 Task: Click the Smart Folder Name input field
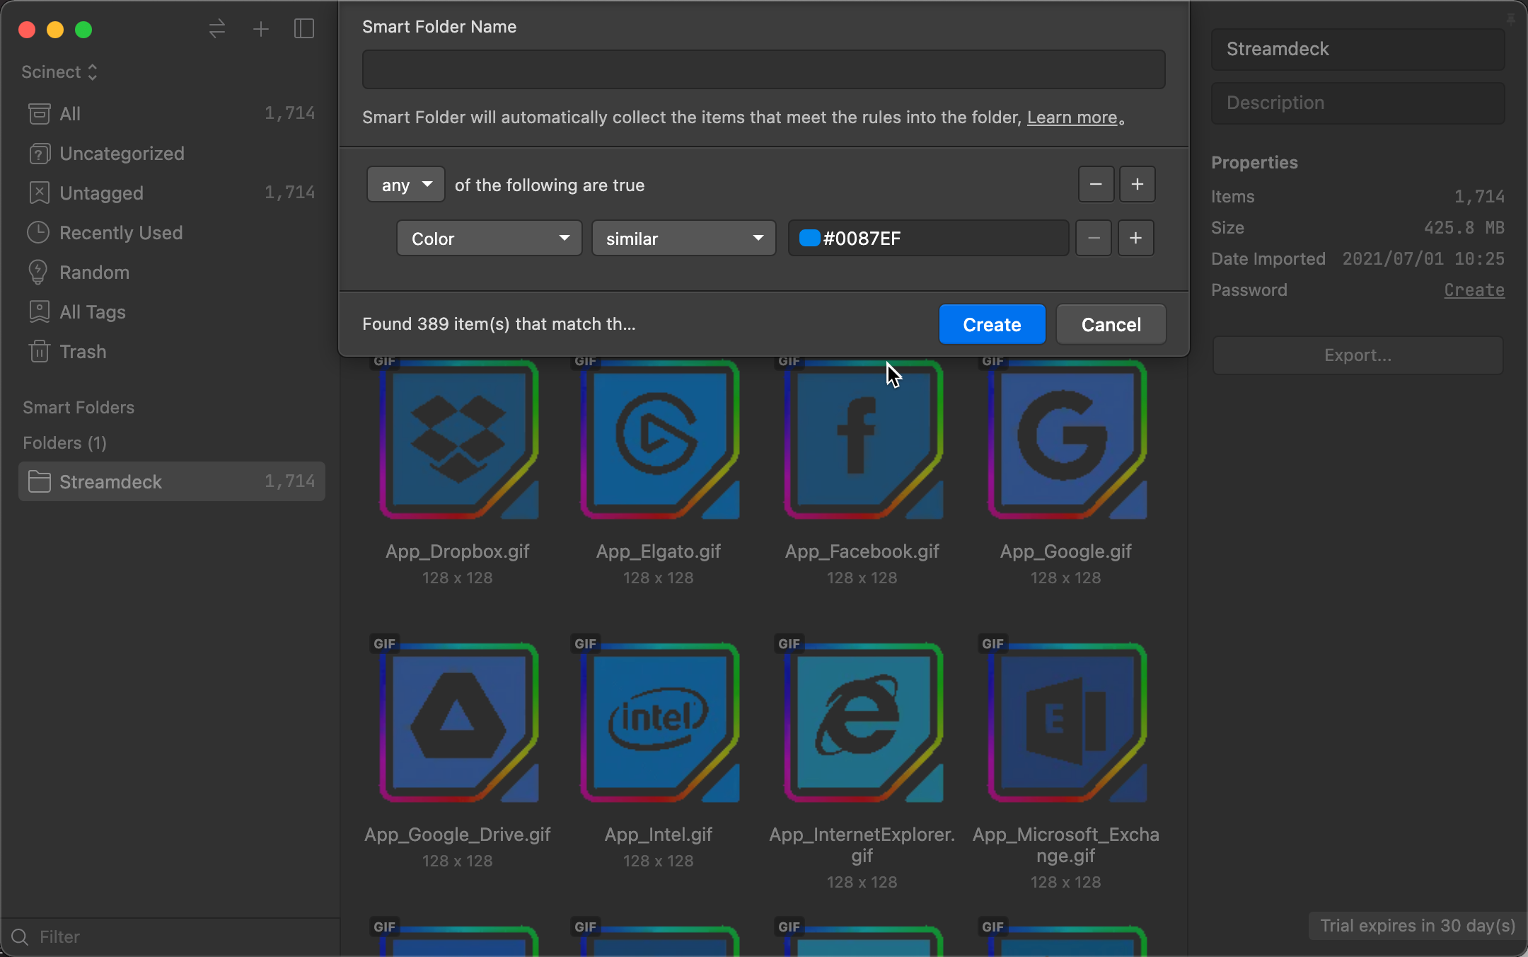click(764, 69)
